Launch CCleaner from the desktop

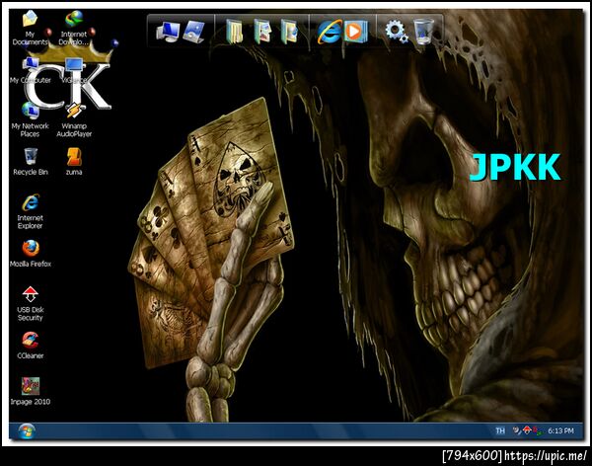coord(31,346)
